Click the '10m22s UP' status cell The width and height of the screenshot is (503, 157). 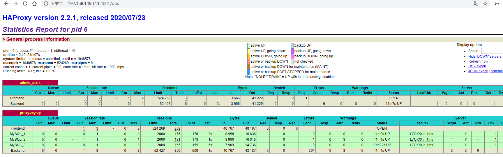pos(382,145)
